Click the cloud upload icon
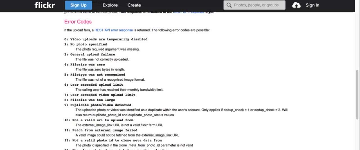 [x=296, y=5]
